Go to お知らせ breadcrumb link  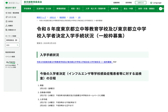tap(53, 17)
